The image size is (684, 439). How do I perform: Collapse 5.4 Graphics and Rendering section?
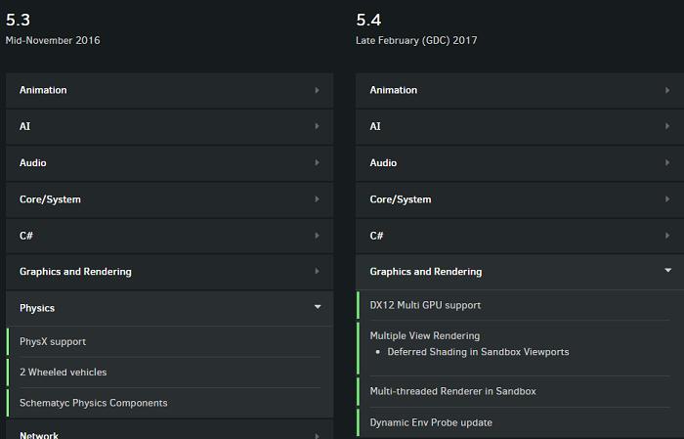click(520, 272)
